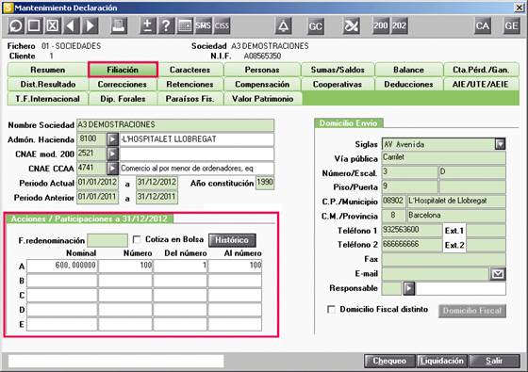The width and height of the screenshot is (528, 372).
Task: Switch to Sumas/Saldos tab
Action: [x=338, y=70]
